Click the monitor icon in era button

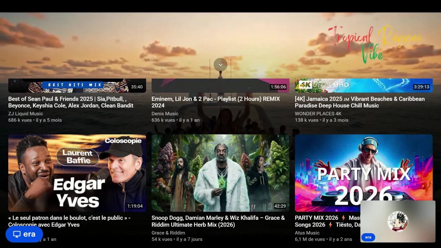pyautogui.click(x=17, y=234)
